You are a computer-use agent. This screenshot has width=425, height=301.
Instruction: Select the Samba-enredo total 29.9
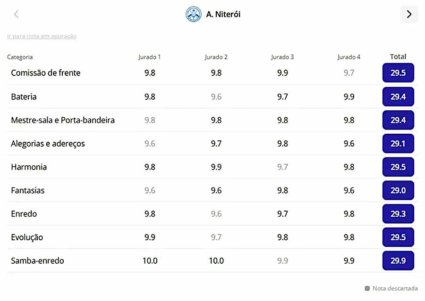[398, 260]
